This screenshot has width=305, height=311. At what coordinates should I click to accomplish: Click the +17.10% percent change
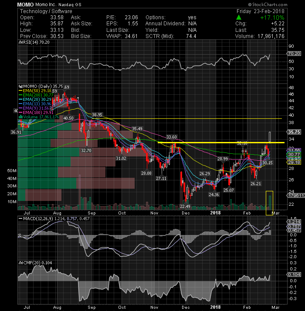click(272, 17)
